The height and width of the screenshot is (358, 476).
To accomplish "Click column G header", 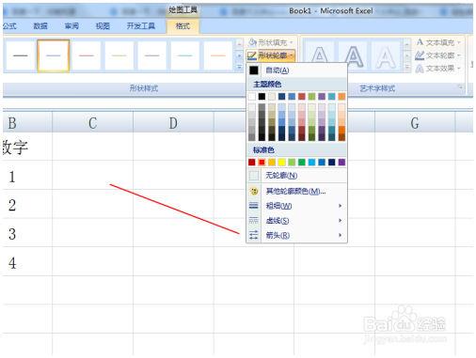I will (x=415, y=123).
